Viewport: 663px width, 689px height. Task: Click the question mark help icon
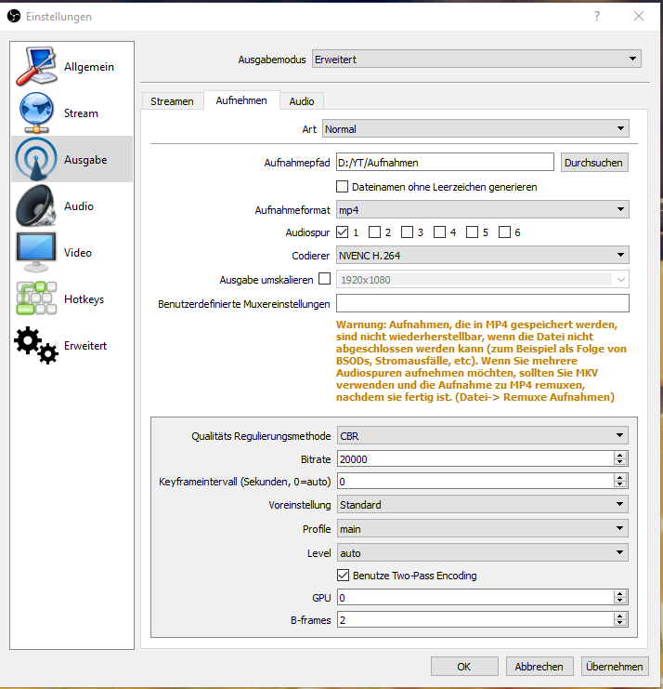(x=597, y=17)
